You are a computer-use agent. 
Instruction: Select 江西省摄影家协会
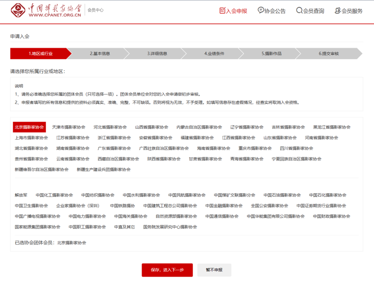click(239, 138)
